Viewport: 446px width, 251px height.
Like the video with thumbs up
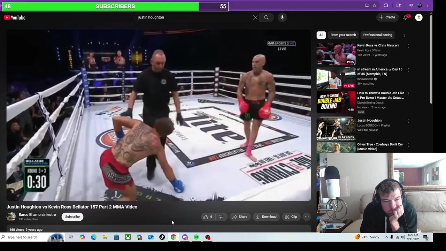click(x=208, y=217)
